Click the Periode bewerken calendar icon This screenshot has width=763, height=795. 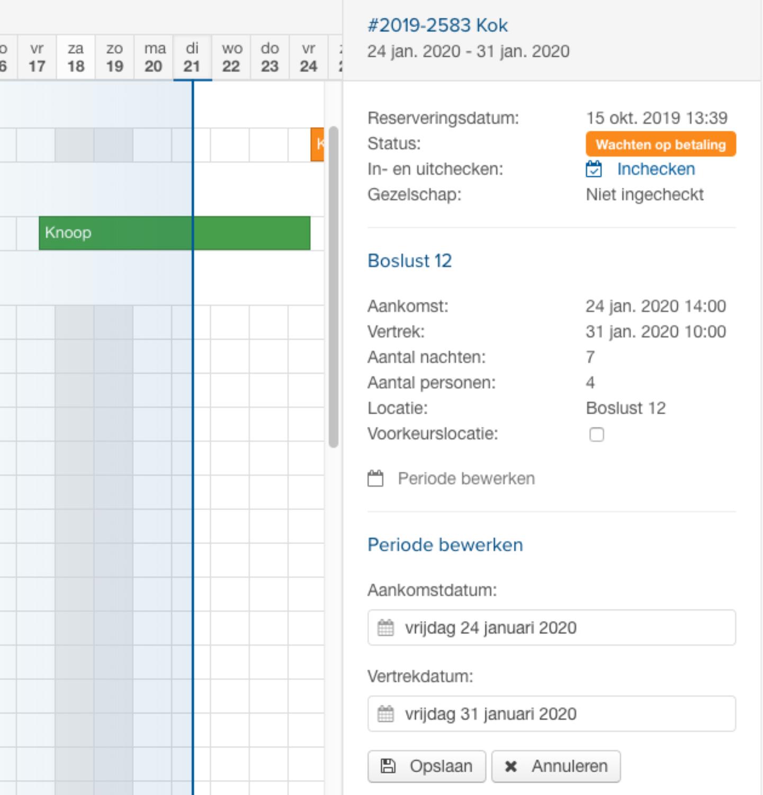coord(375,479)
